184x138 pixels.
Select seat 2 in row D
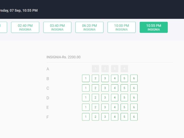point(95,98)
